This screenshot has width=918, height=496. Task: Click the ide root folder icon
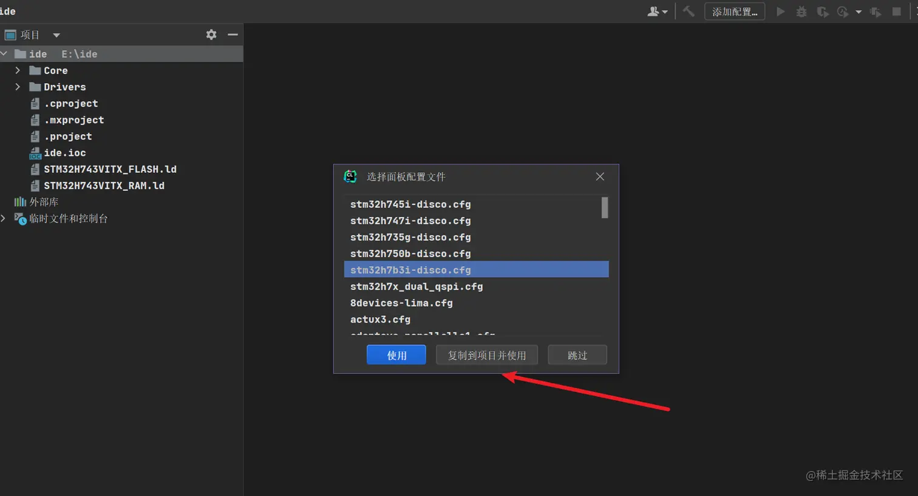(x=20, y=53)
